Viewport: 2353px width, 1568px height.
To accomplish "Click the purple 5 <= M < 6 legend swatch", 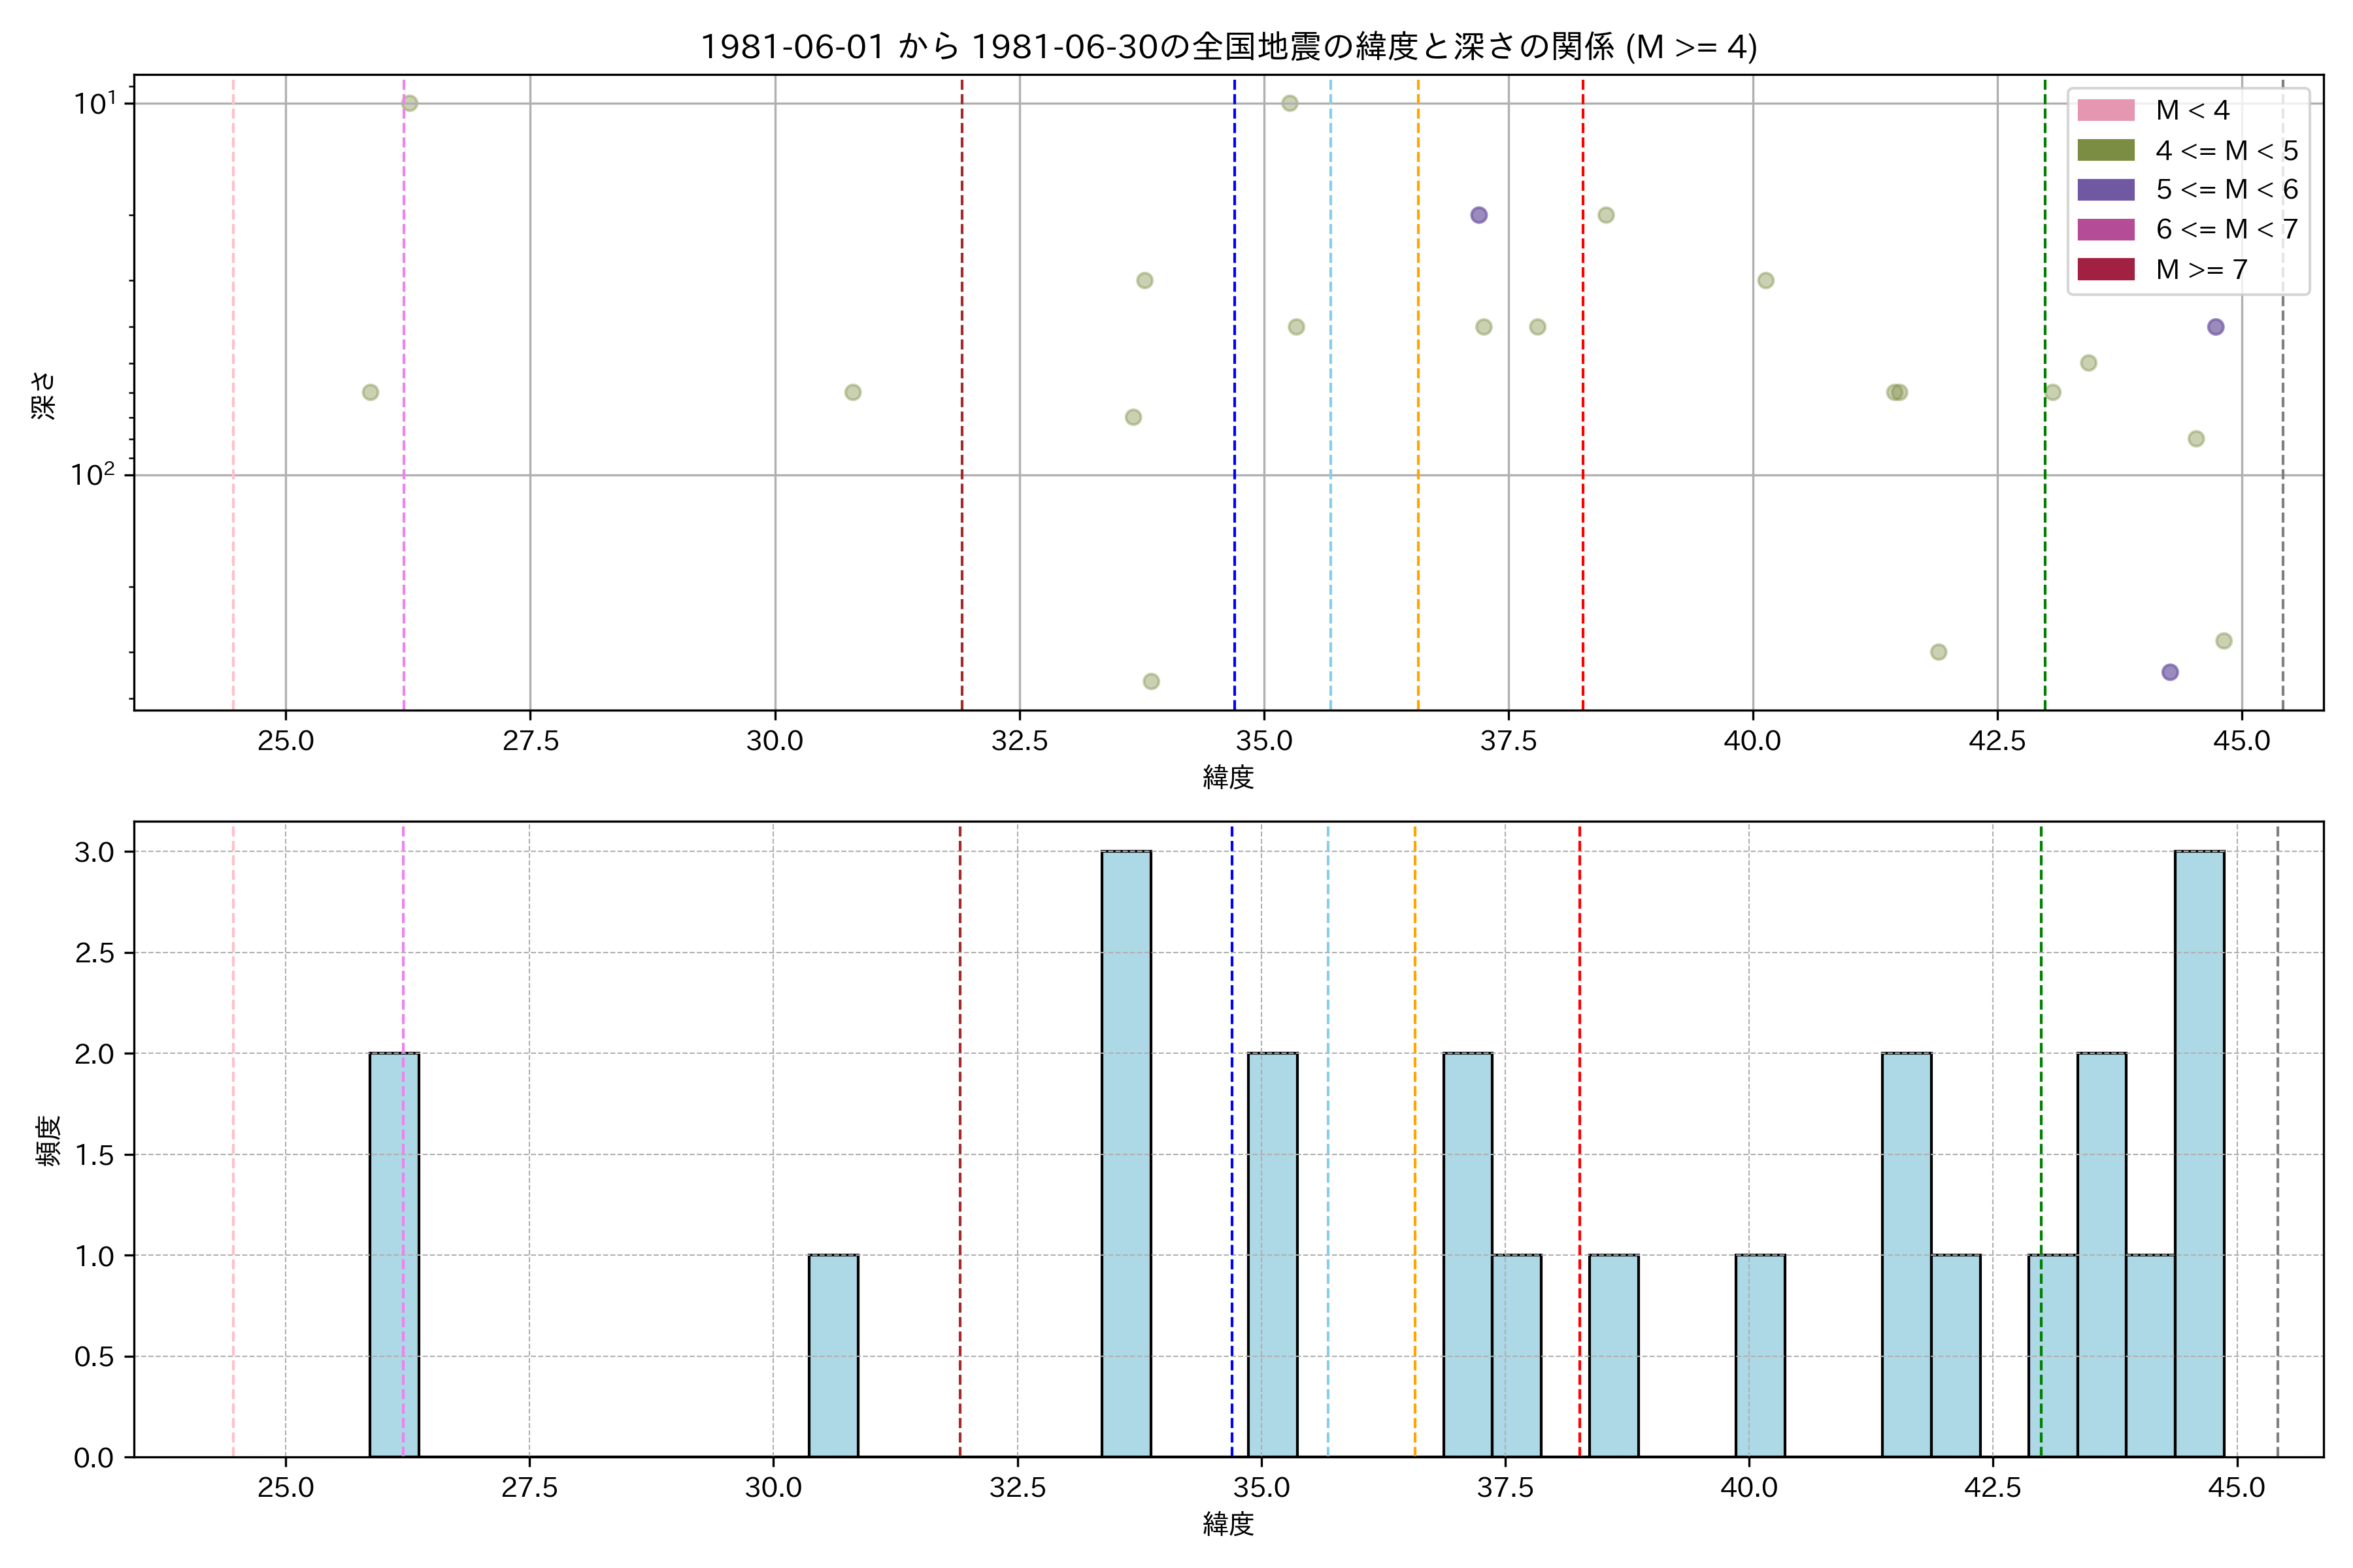I will pos(2106,190).
